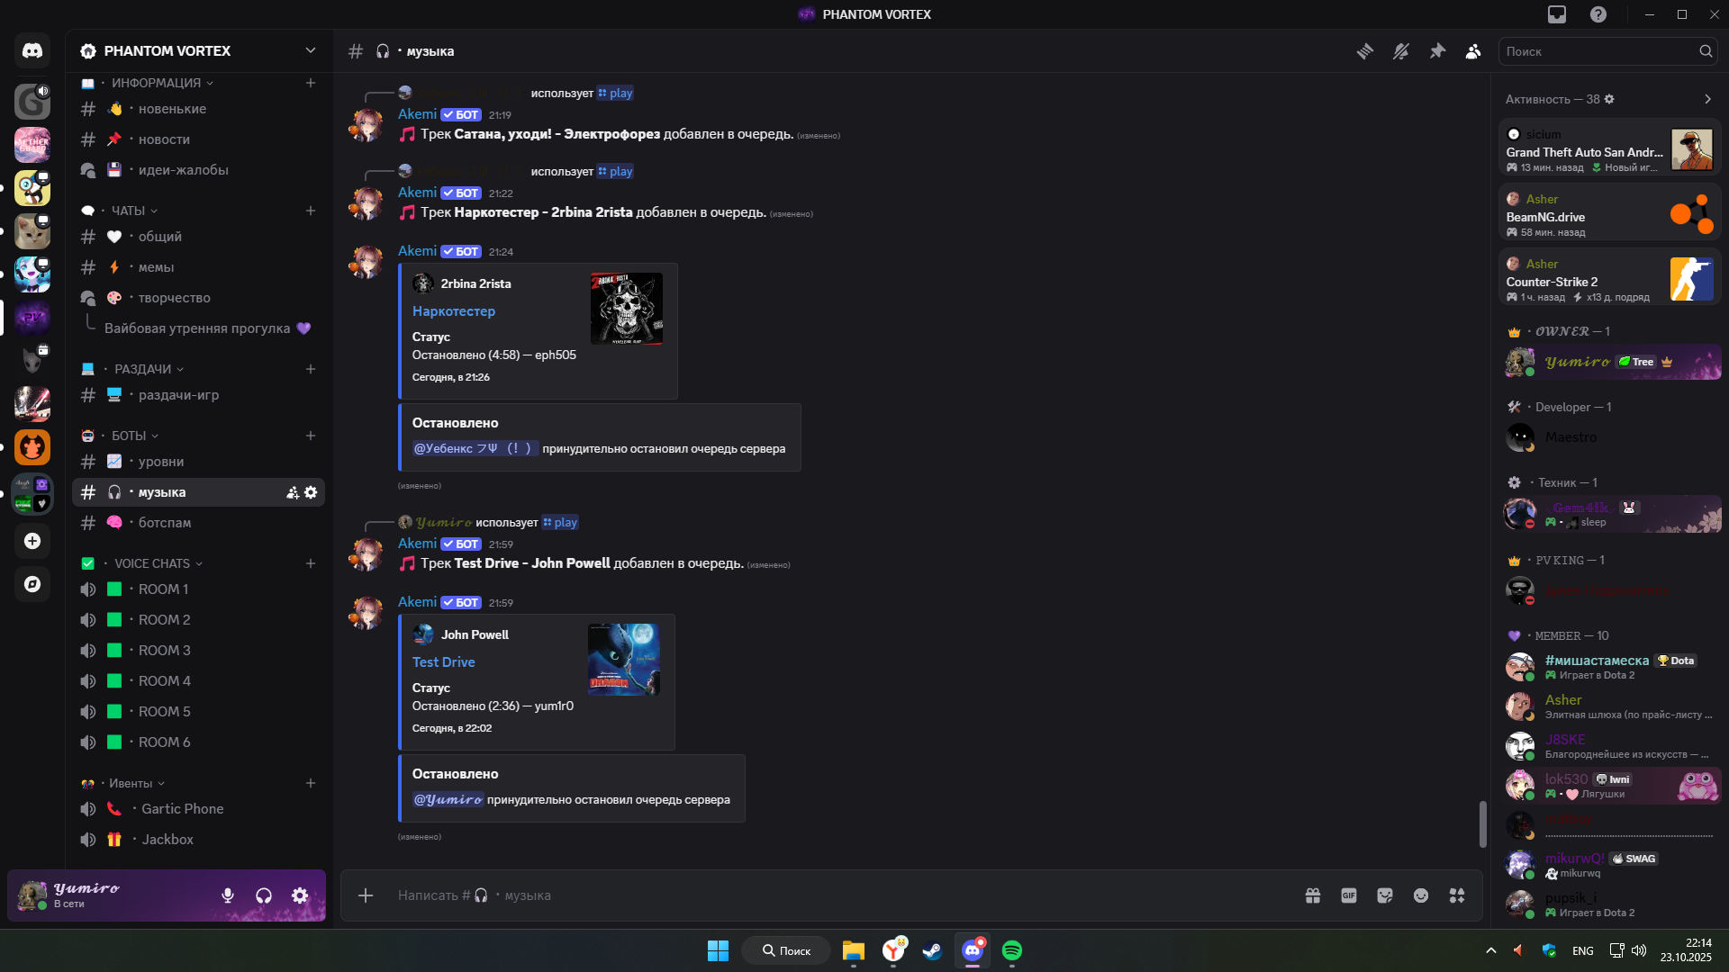
Task: Open the sticker picker icon
Action: 1385,895
